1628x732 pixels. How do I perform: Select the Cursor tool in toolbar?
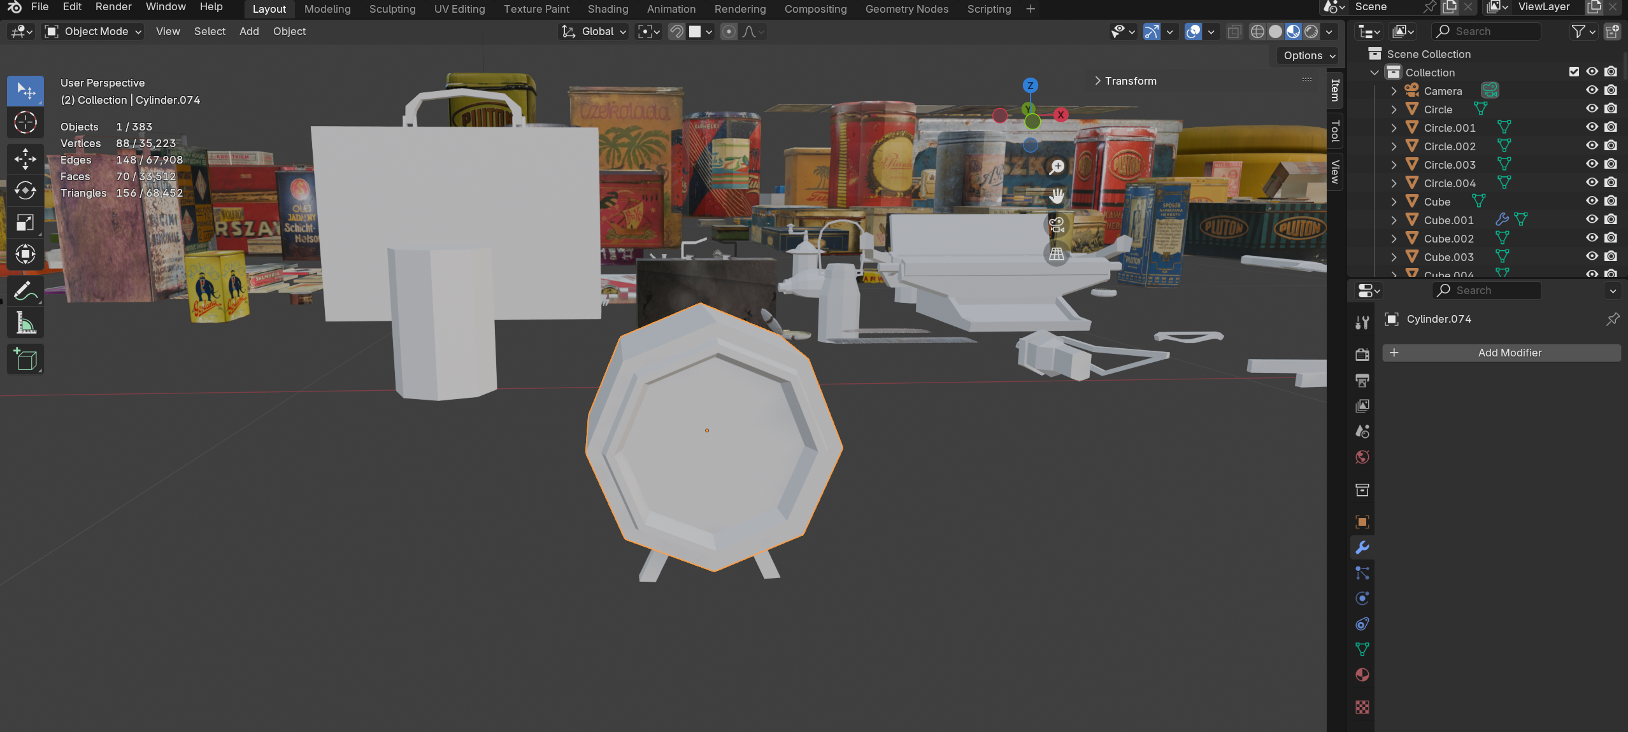pyautogui.click(x=25, y=122)
